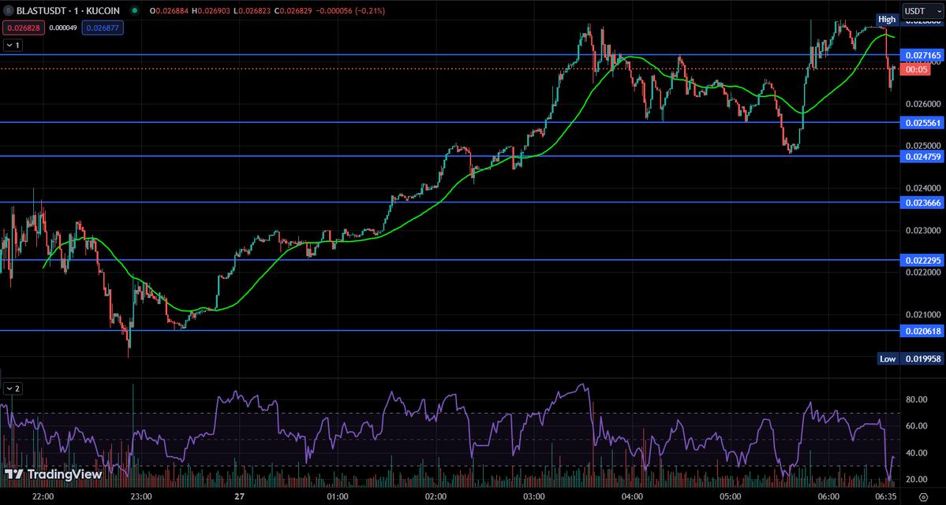Click the High price marker label
This screenshot has height=505, width=946.
887,19
